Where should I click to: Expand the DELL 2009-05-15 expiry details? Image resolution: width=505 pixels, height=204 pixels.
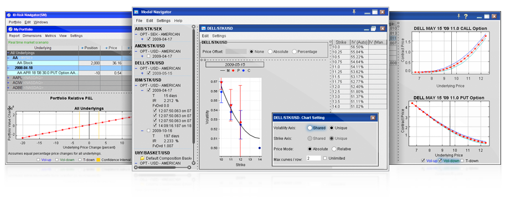click(142, 73)
